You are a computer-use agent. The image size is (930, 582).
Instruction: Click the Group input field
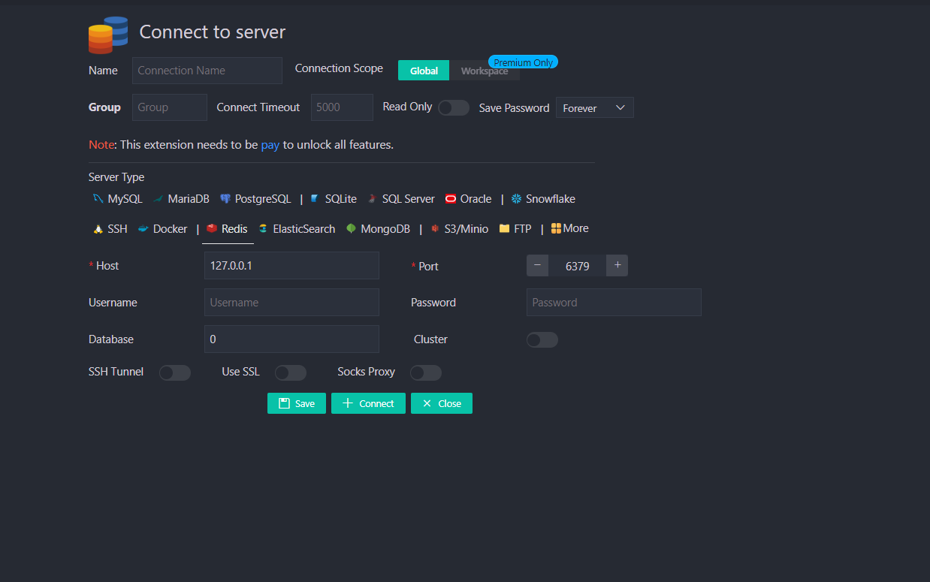170,107
